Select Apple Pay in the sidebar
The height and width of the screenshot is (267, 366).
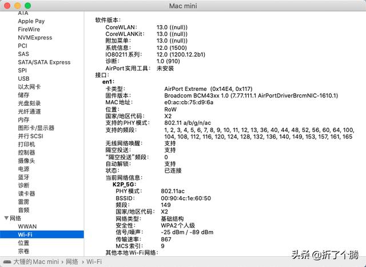click(x=31, y=21)
